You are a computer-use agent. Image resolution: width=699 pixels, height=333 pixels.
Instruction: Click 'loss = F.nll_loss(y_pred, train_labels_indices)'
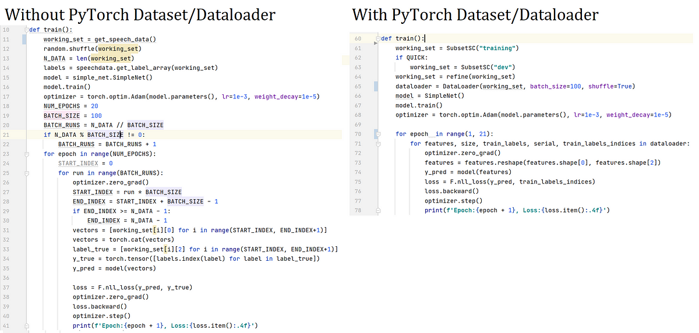pos(510,182)
